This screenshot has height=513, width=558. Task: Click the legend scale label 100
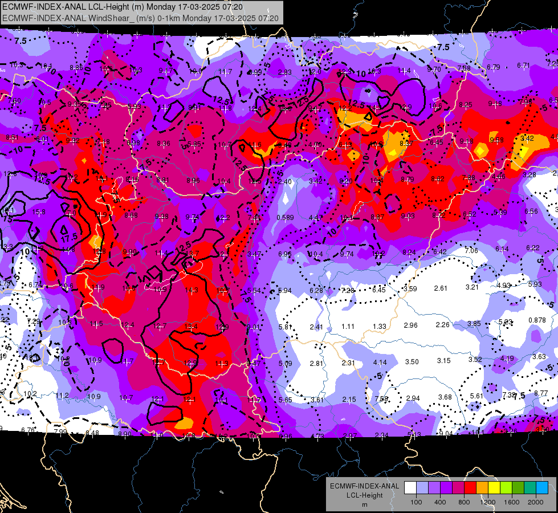[416, 502]
